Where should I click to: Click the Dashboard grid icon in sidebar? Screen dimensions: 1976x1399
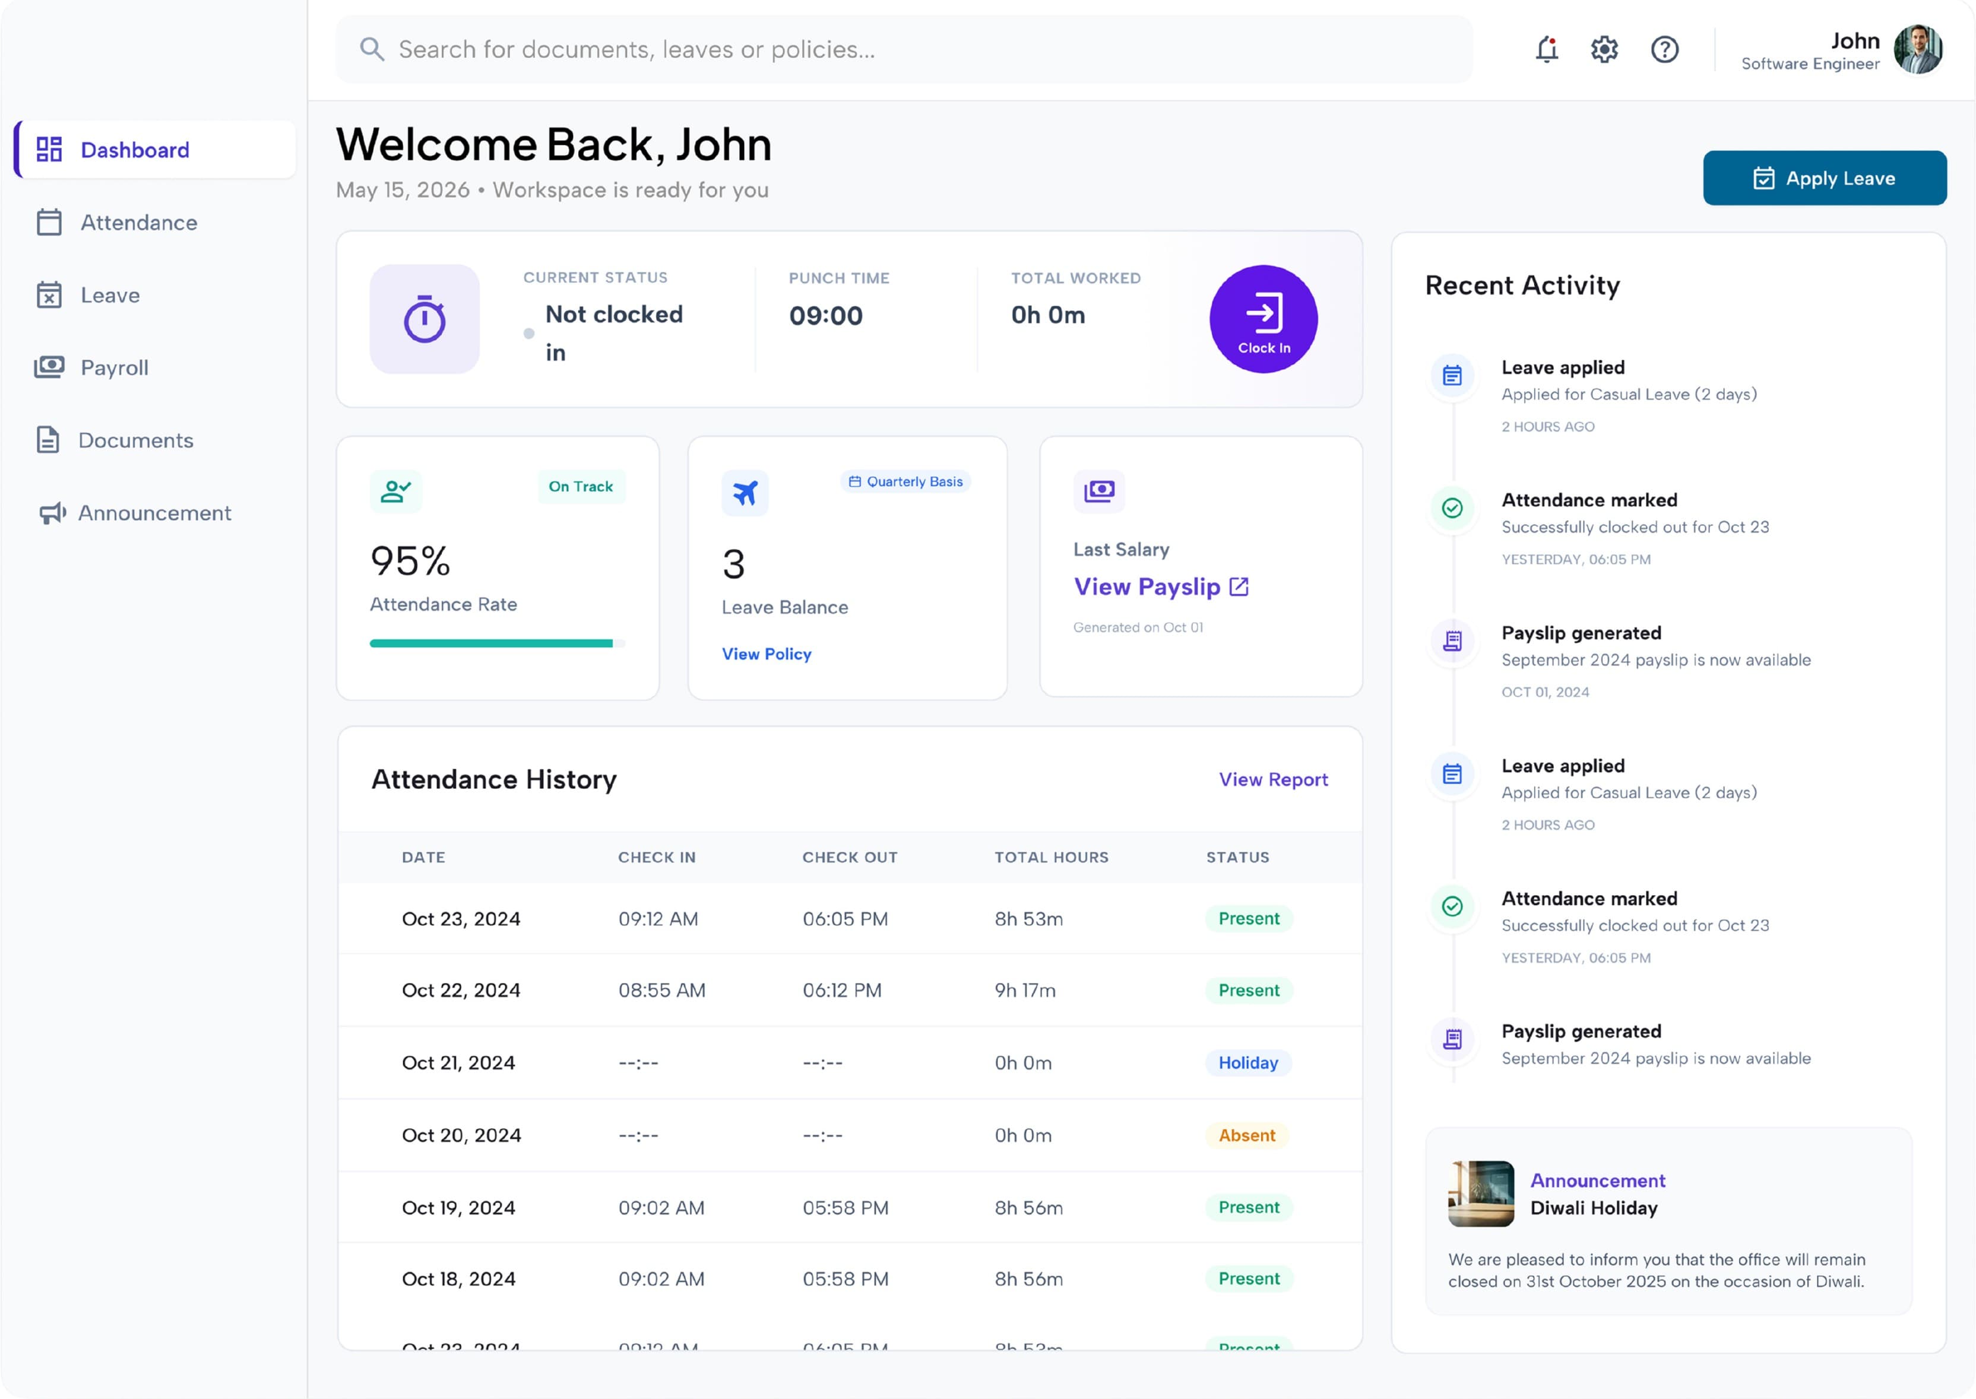49,149
